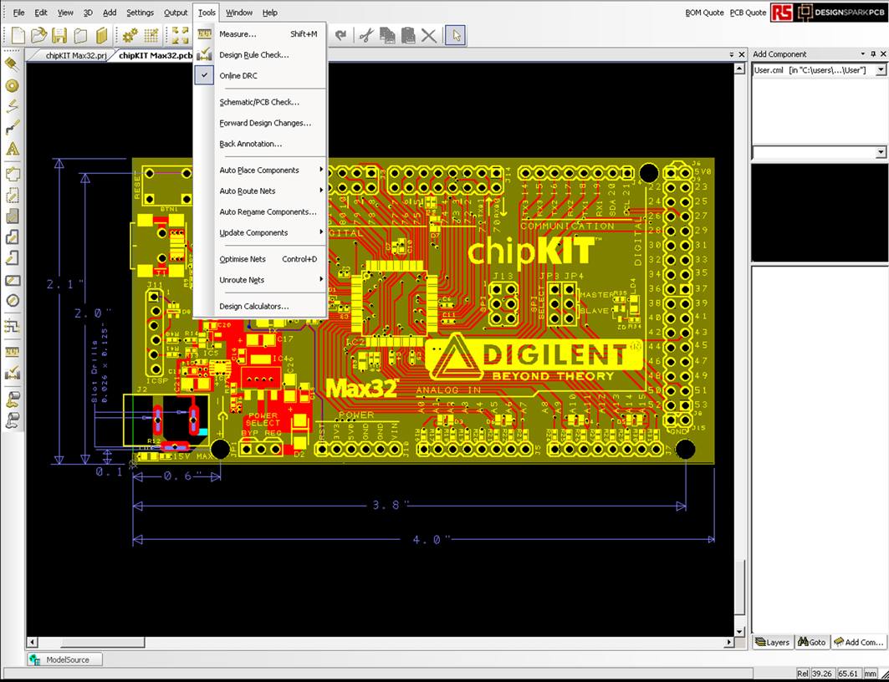Screen dimensions: 889x682
Task: Click the RS logo button
Action: (781, 13)
